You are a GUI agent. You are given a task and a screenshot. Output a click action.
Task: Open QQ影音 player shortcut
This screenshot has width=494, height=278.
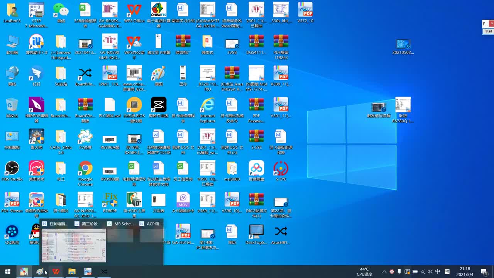[x=12, y=235]
